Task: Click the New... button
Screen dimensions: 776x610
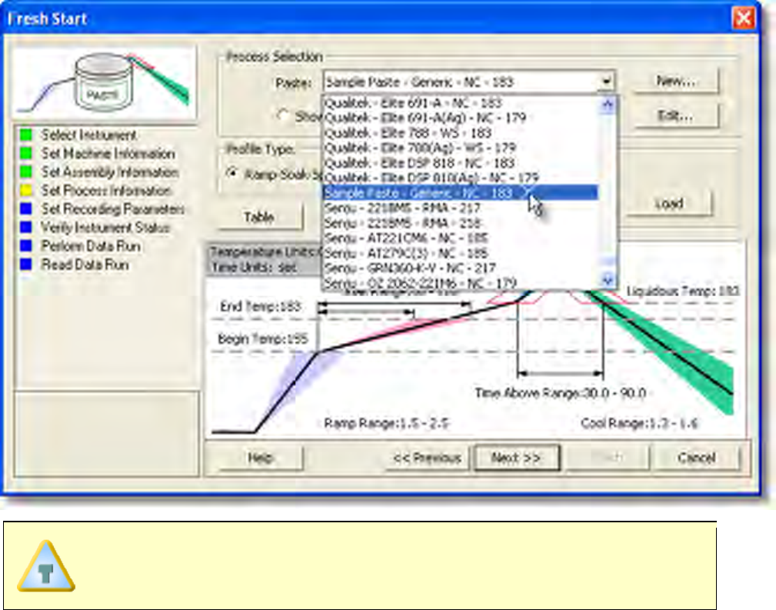Action: tap(675, 81)
